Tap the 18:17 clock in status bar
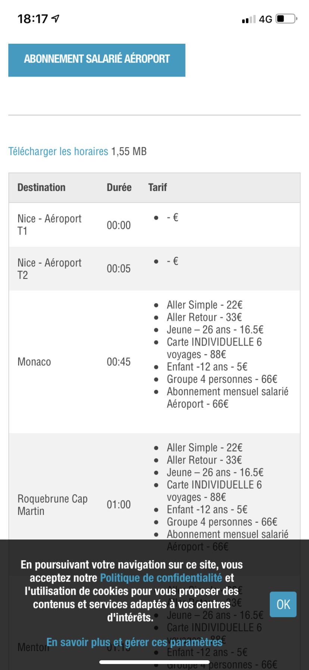This screenshot has height=670, width=309. pyautogui.click(x=33, y=19)
